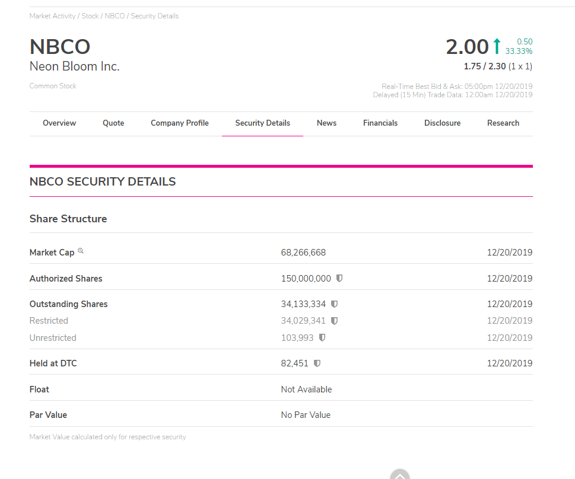
Task: Click the green price-up arrow icon
Action: click(497, 47)
